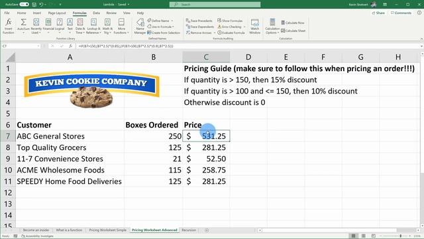Switch to Page Layout view in status bar
The image size is (424, 239).
coord(364,236)
